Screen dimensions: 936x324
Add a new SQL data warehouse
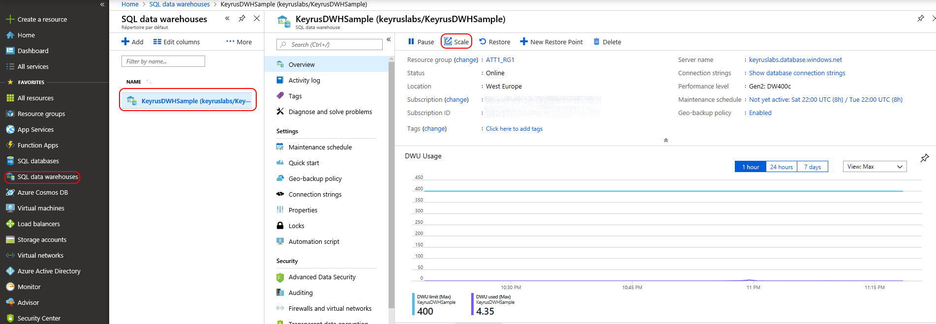tap(133, 42)
